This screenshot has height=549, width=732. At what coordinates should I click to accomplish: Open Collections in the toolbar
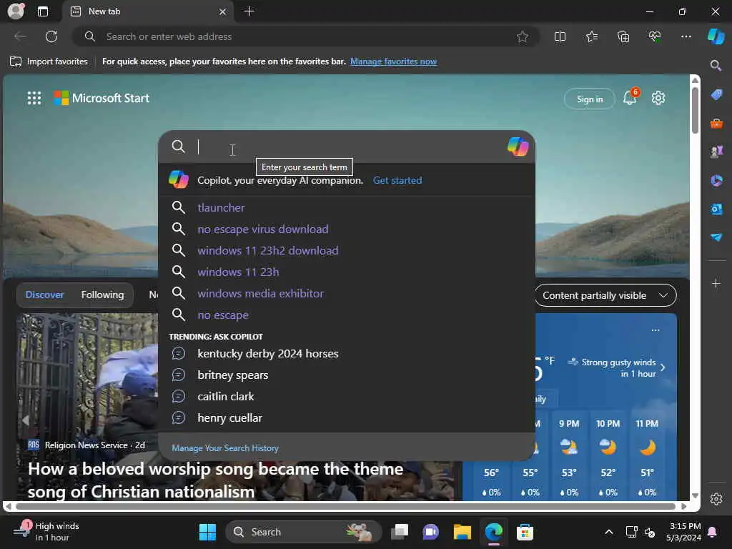pos(623,36)
